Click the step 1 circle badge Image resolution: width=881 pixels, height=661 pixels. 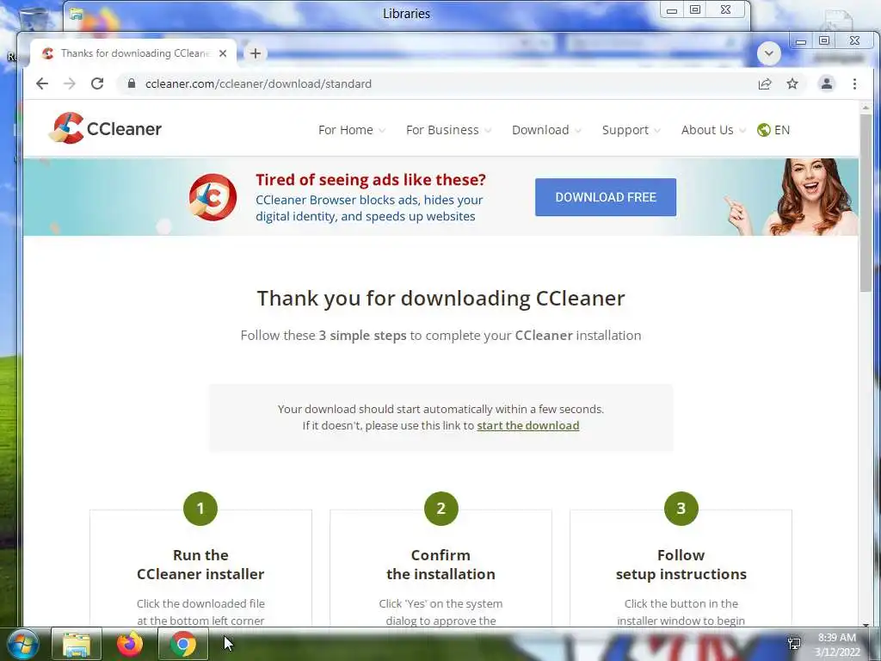200,509
